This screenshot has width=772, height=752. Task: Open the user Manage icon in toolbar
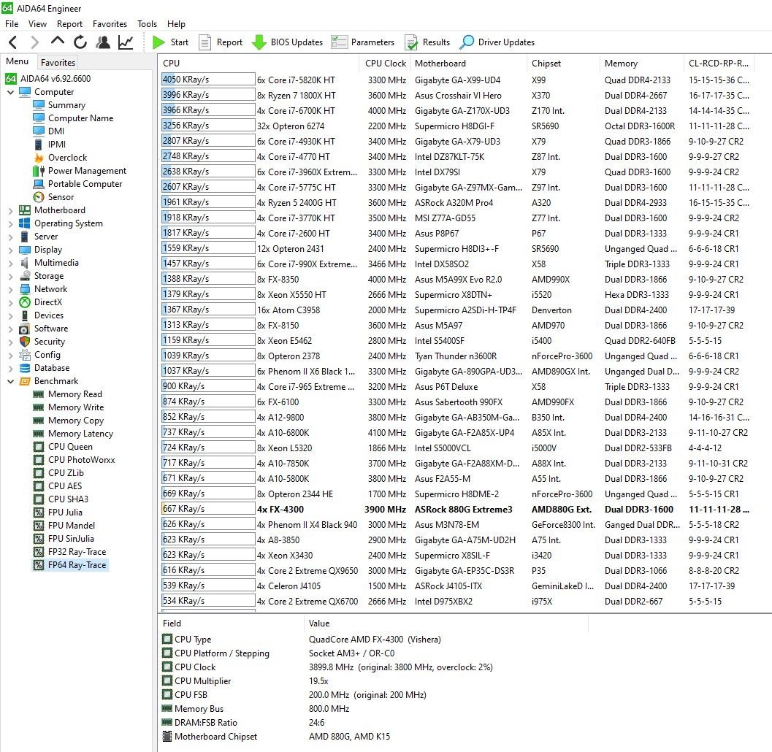[103, 42]
